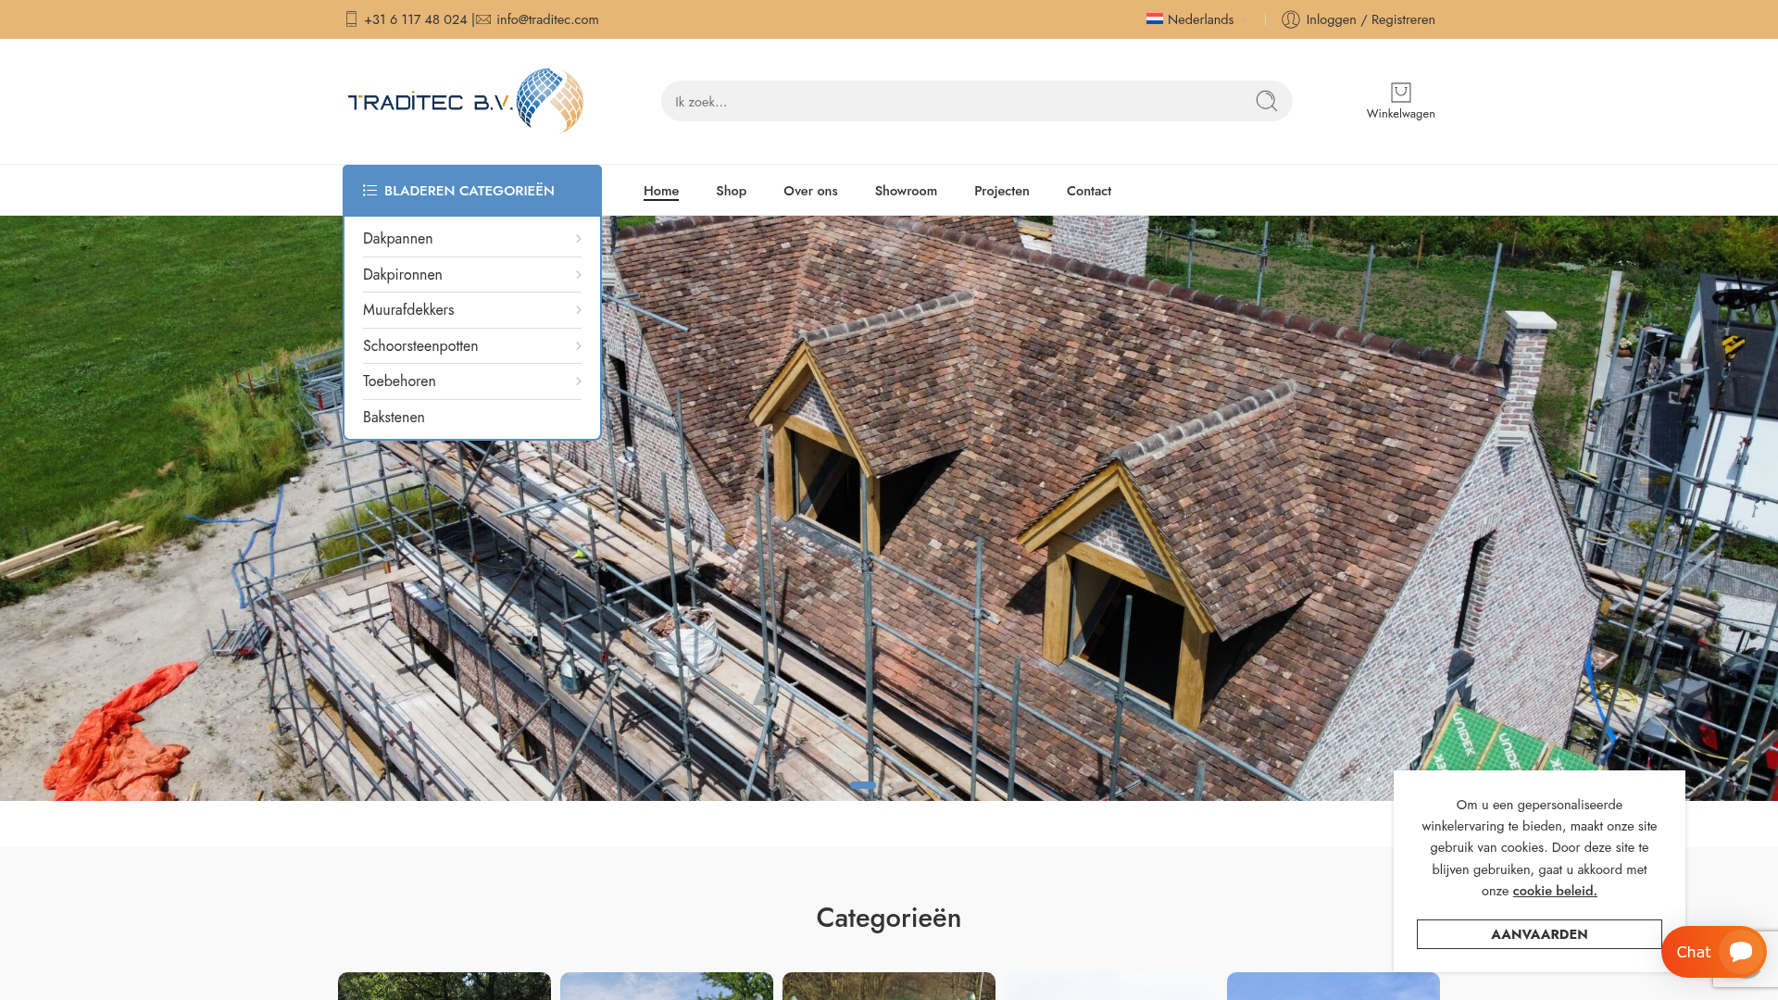
Task: Open the Over ons page
Action: pyautogui.click(x=810, y=191)
